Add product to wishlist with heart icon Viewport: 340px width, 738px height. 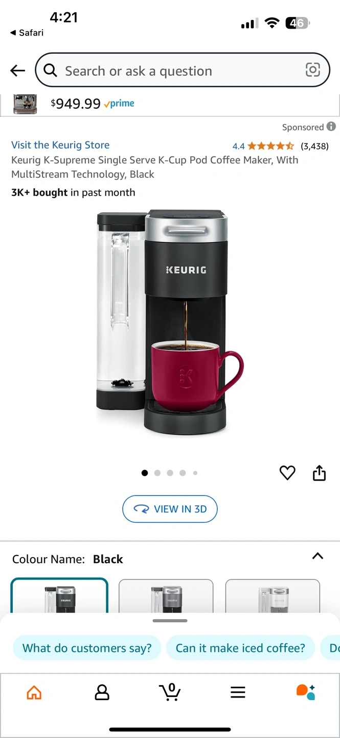coord(287,473)
